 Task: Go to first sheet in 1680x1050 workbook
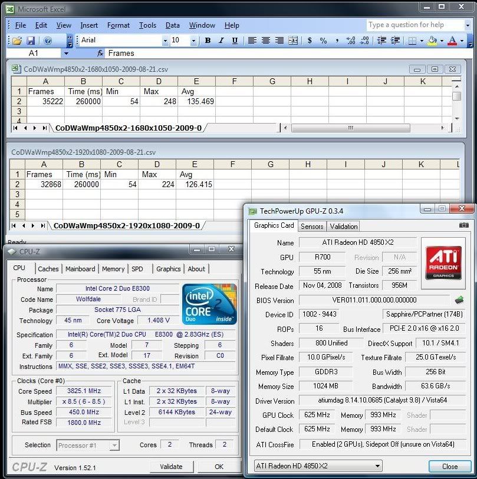[15, 128]
